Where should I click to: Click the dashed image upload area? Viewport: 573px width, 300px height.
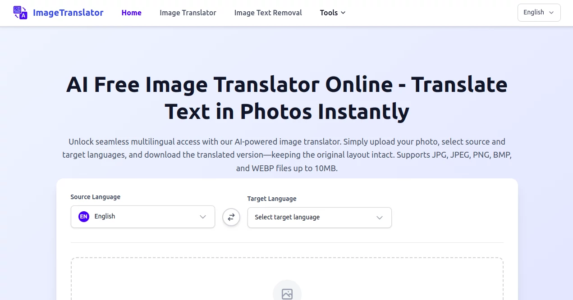pyautogui.click(x=287, y=279)
